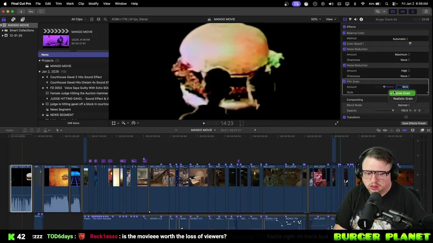Click Save Effects Preset button

click(414, 124)
